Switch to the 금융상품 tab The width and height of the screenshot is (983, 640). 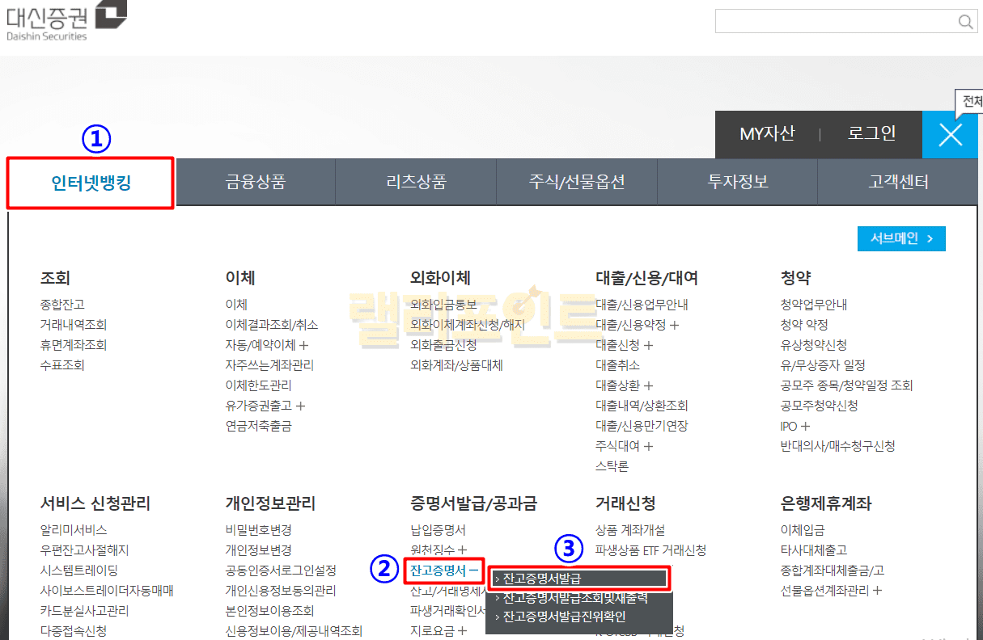pyautogui.click(x=255, y=182)
